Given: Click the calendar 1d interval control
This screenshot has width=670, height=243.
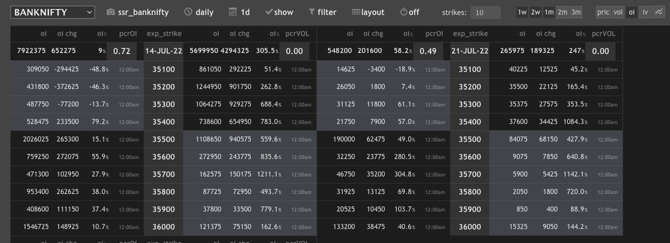Looking at the screenshot, I should (240, 12).
